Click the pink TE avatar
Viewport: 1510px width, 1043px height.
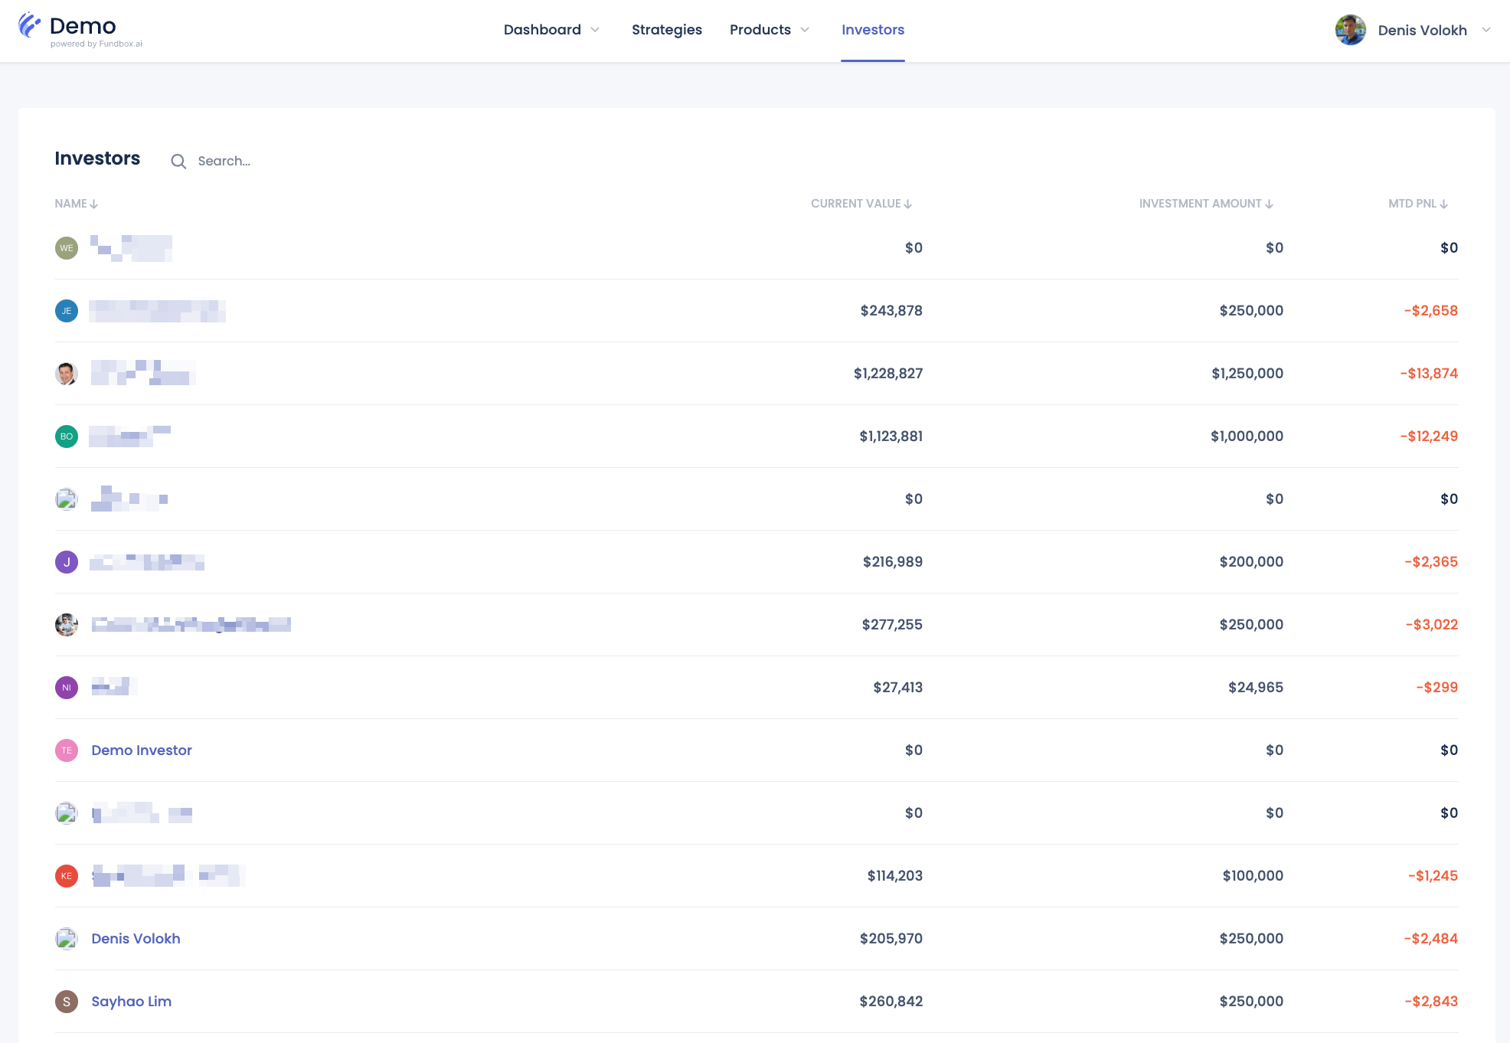point(67,750)
